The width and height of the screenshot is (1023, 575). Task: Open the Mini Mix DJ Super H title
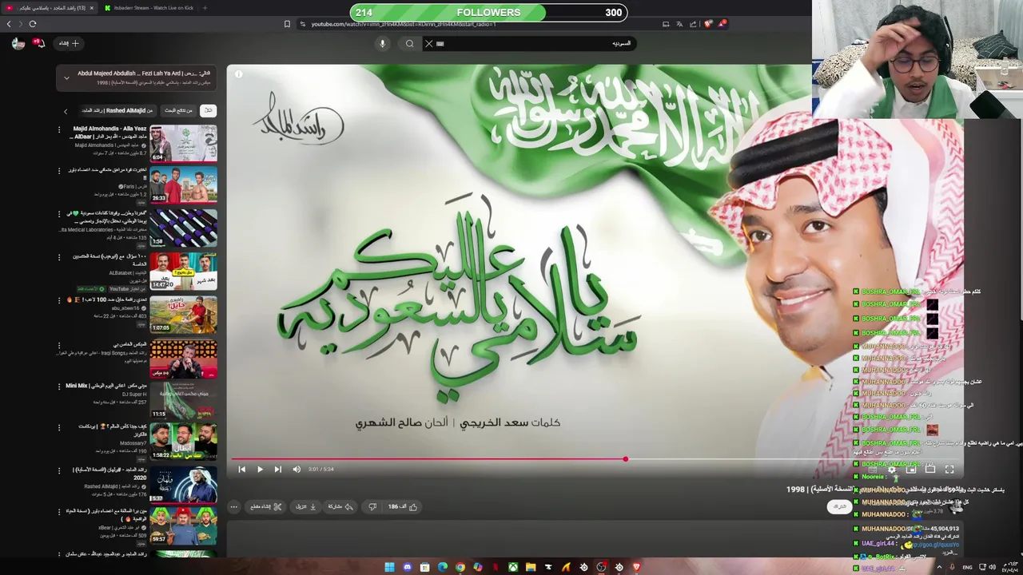pos(105,386)
